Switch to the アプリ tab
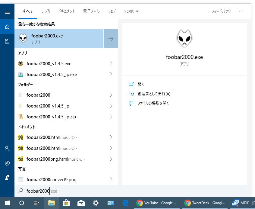This screenshot has width=255, height=209. click(46, 11)
